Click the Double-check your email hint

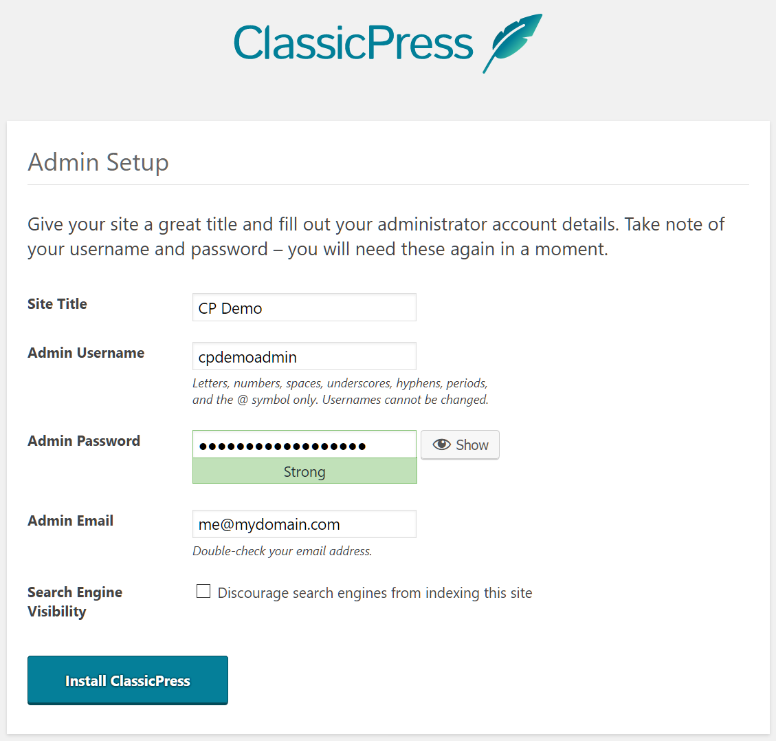(282, 551)
